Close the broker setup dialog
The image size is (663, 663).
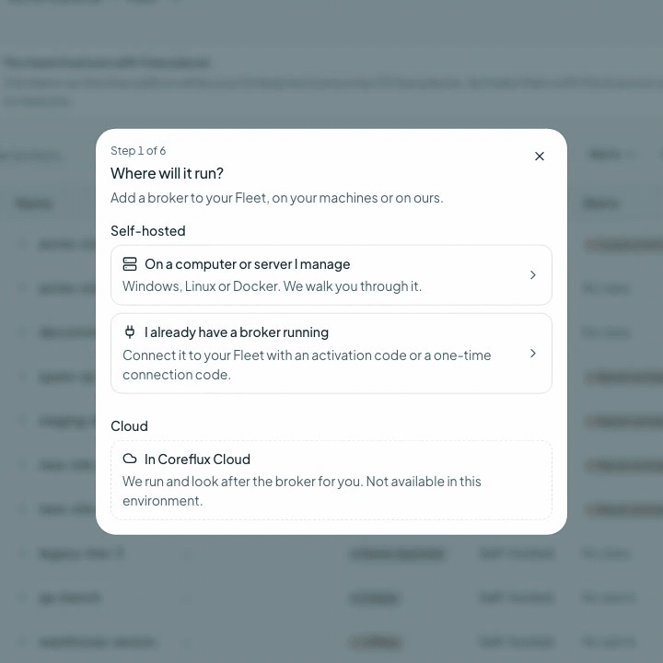point(539,156)
